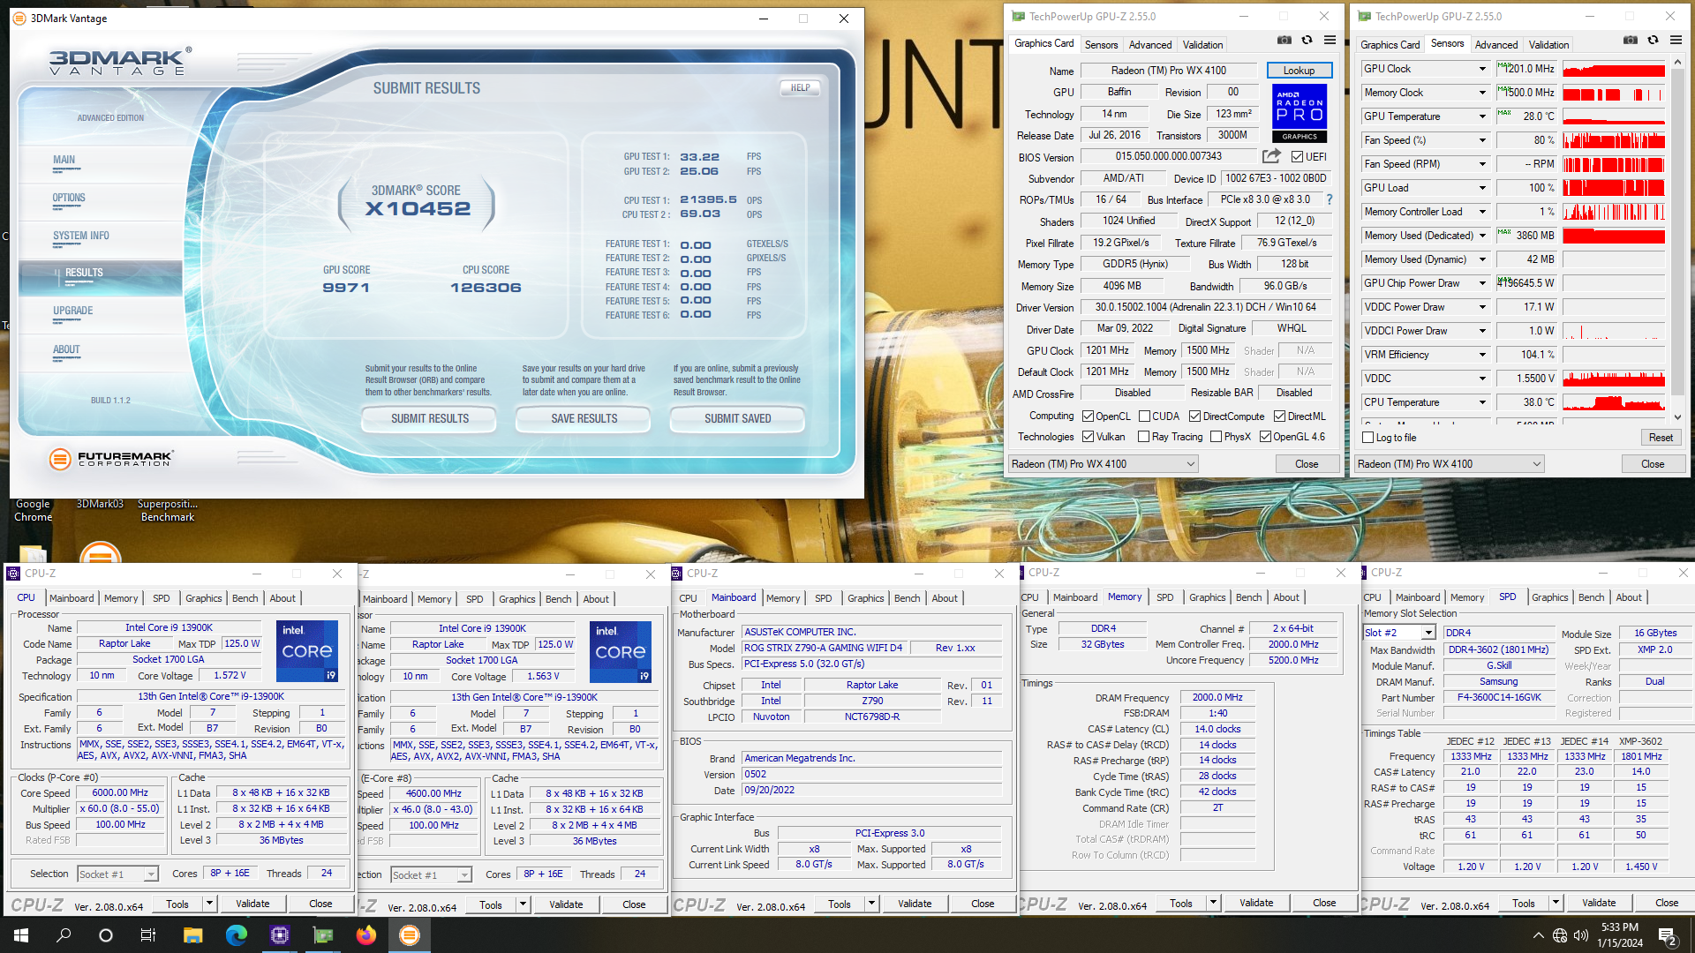
Task: Expand GPU Temperature sensor dropdown
Action: pos(1482,116)
